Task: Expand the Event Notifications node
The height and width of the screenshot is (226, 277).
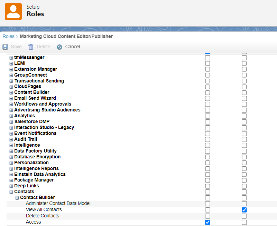Action: click(11, 134)
